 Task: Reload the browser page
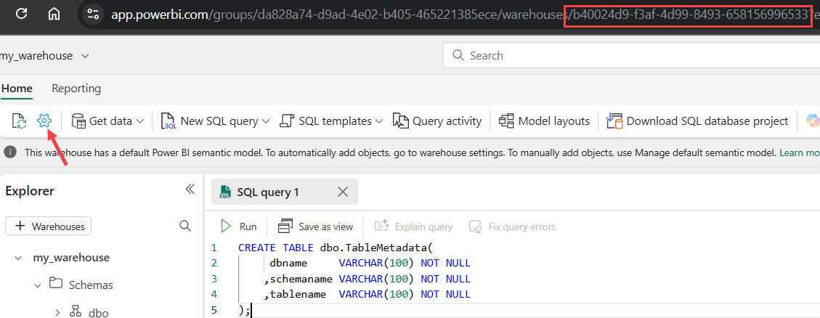[21, 13]
